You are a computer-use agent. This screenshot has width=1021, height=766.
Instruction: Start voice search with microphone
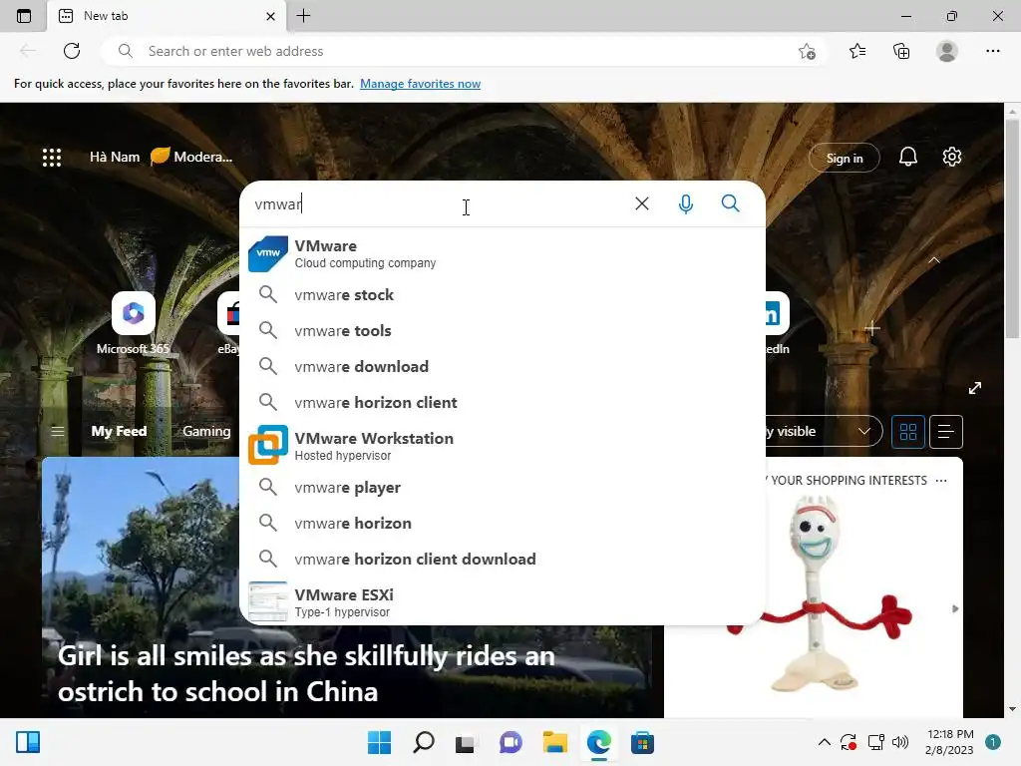(x=685, y=203)
